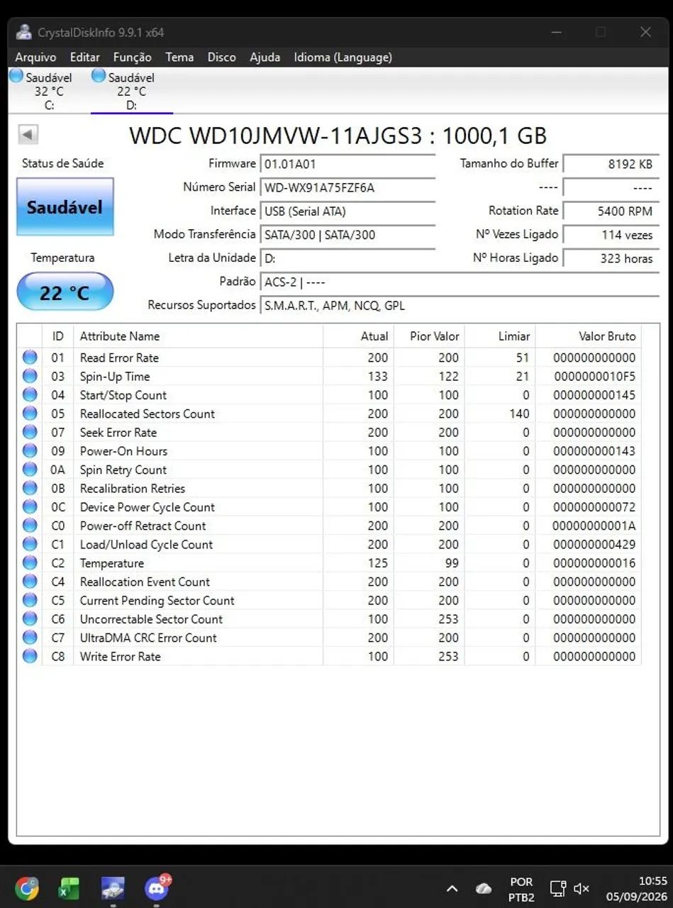Click status orb for Load/Unload Cycle Count
Viewport: 673px width, 908px height.
click(x=30, y=544)
